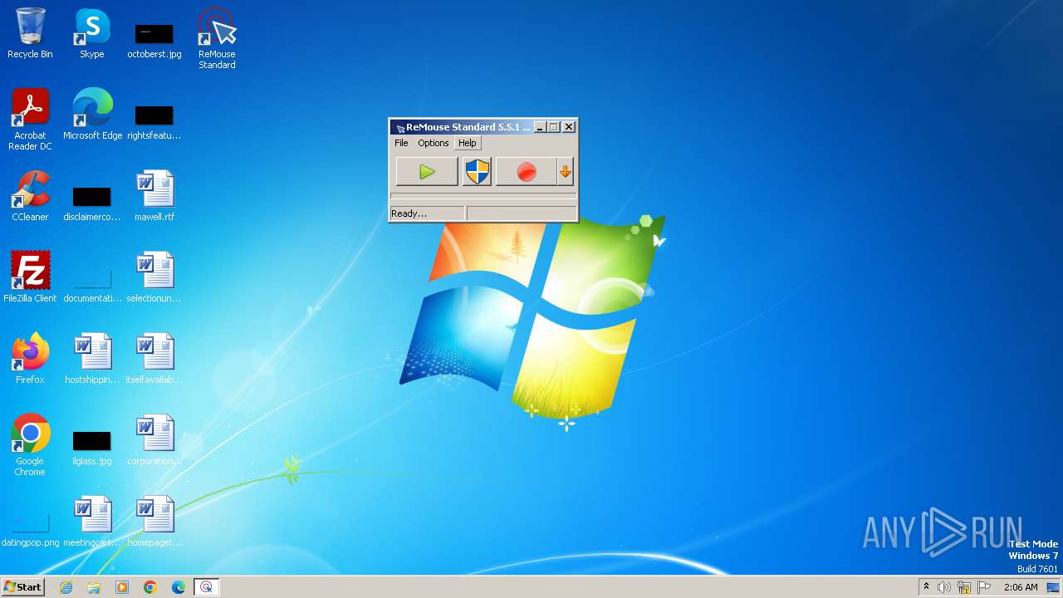This screenshot has height=598, width=1063.
Task: Select the FileZilla Client desktop shortcut
Action: point(30,277)
